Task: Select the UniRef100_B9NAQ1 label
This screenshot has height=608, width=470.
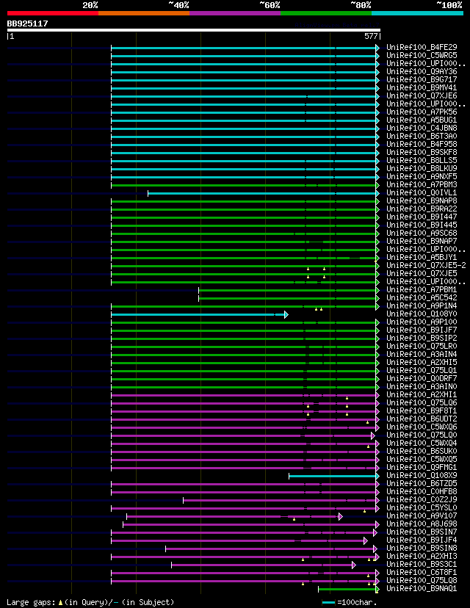Action: (x=422, y=589)
